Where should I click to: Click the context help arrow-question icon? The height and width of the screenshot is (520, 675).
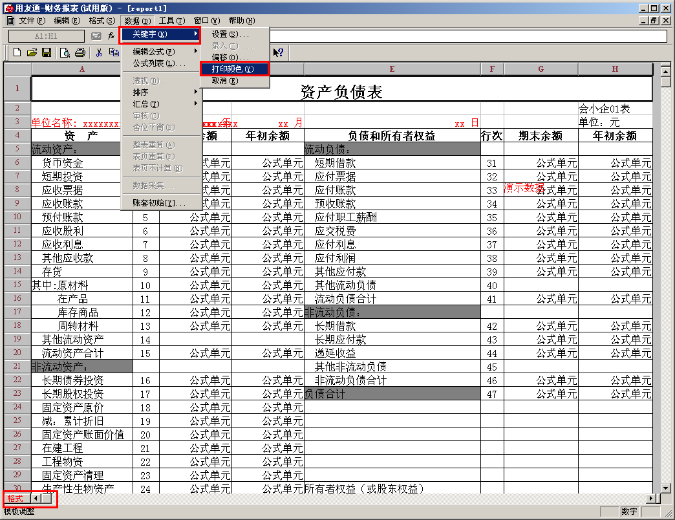278,52
